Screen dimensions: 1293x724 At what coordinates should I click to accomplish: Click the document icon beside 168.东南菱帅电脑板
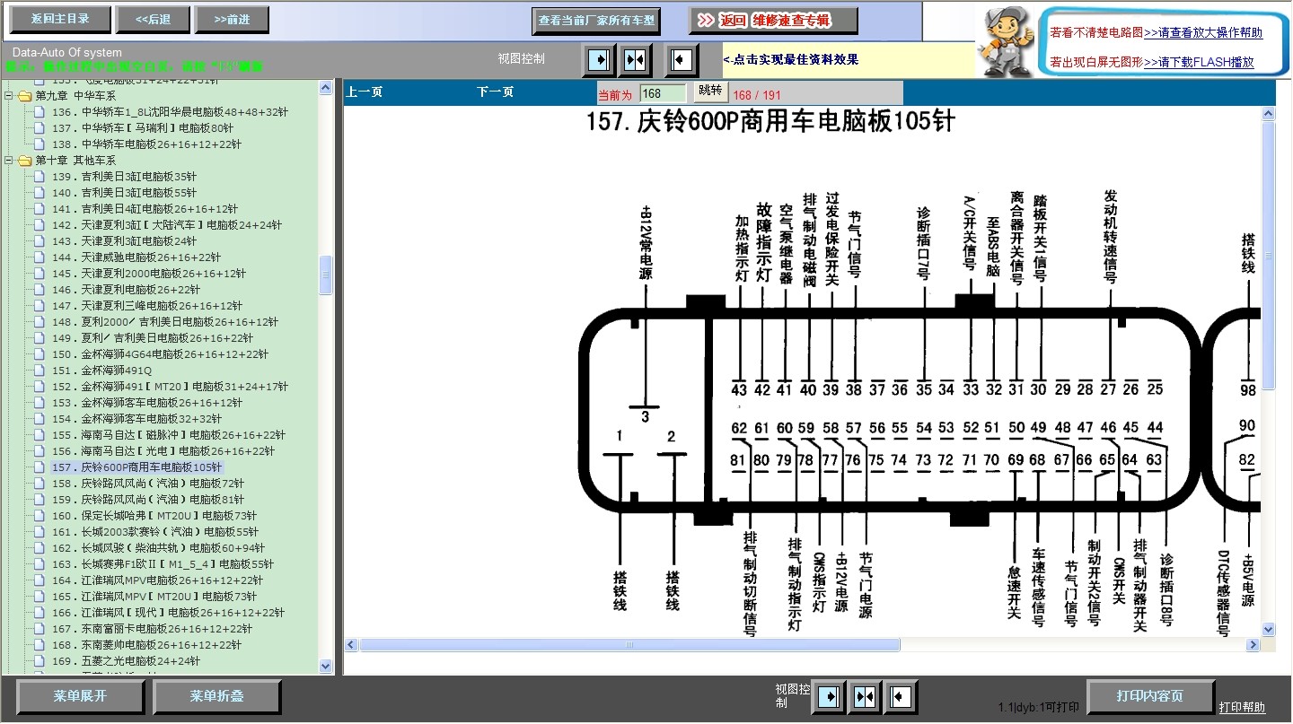(x=40, y=645)
